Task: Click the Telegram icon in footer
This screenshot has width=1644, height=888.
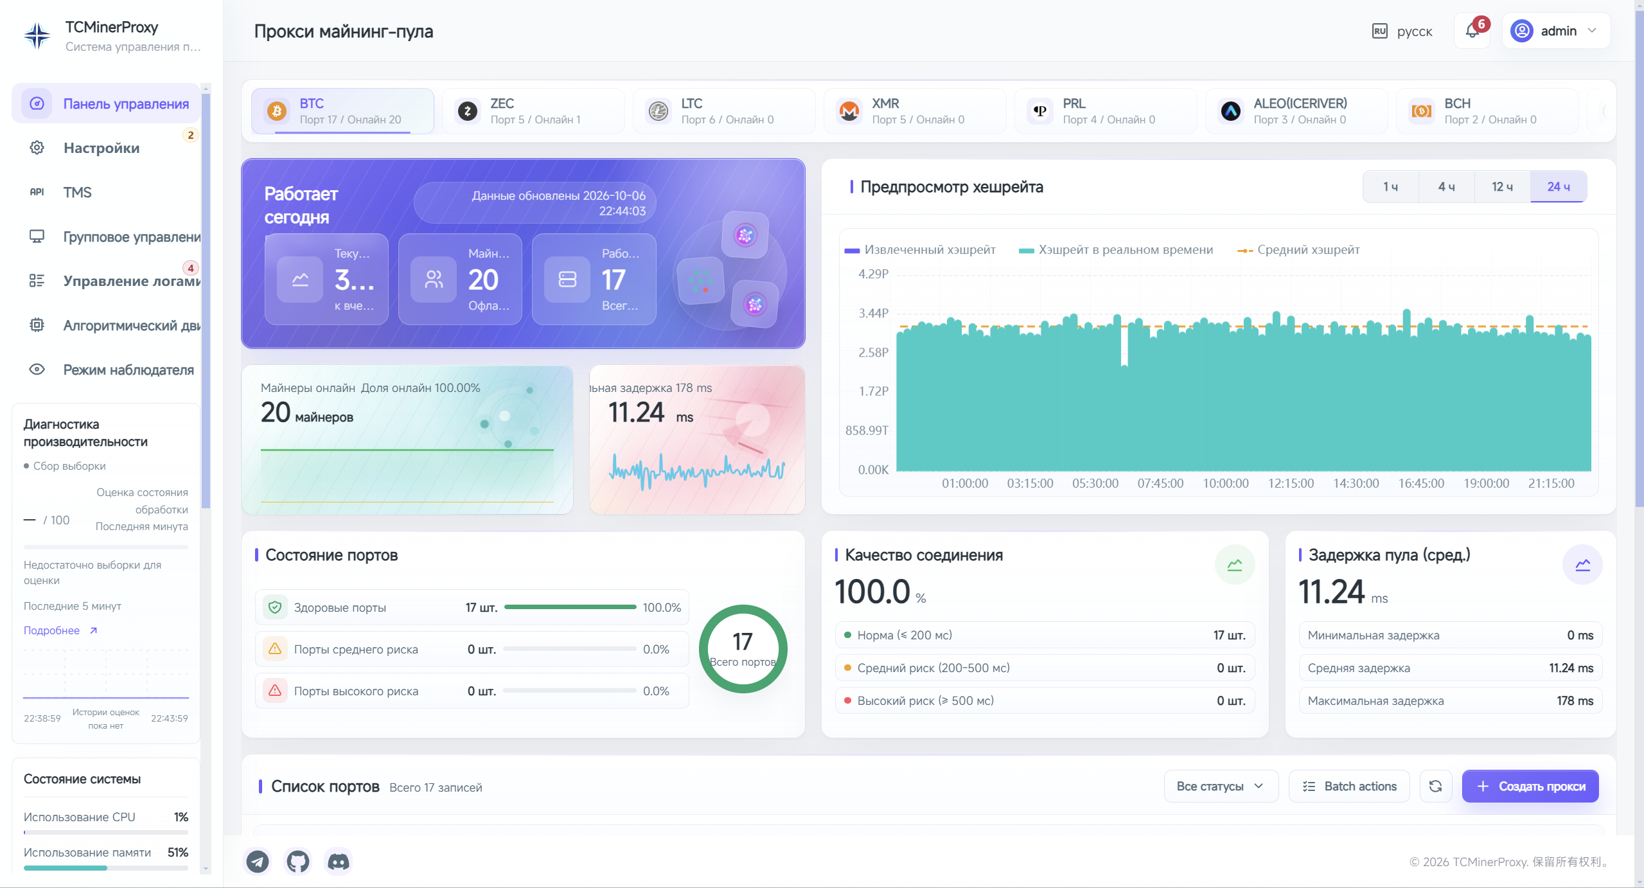Action: click(258, 861)
